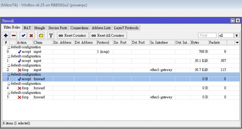
Task: Click accept icon on rule 1
Action: click(x=19, y=61)
